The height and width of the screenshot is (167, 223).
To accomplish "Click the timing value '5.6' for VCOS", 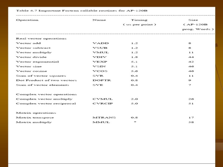I will pyautogui.click(x=134, y=71).
